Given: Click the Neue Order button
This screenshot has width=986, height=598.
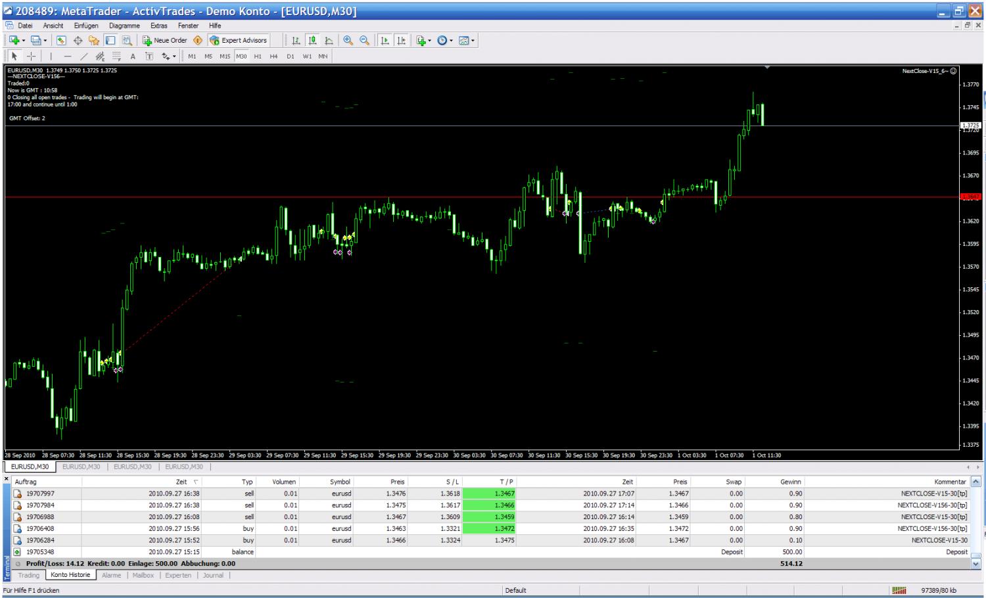Looking at the screenshot, I should tap(164, 40).
